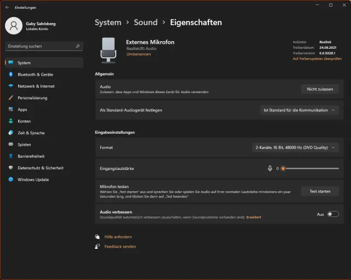Image resolution: width=351 pixels, height=280 pixels.
Task: Click the Eingangslautstärke slider handle
Action: [x=283, y=168]
